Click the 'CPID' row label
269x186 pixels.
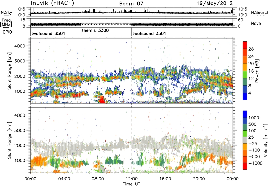[x=7, y=32]
